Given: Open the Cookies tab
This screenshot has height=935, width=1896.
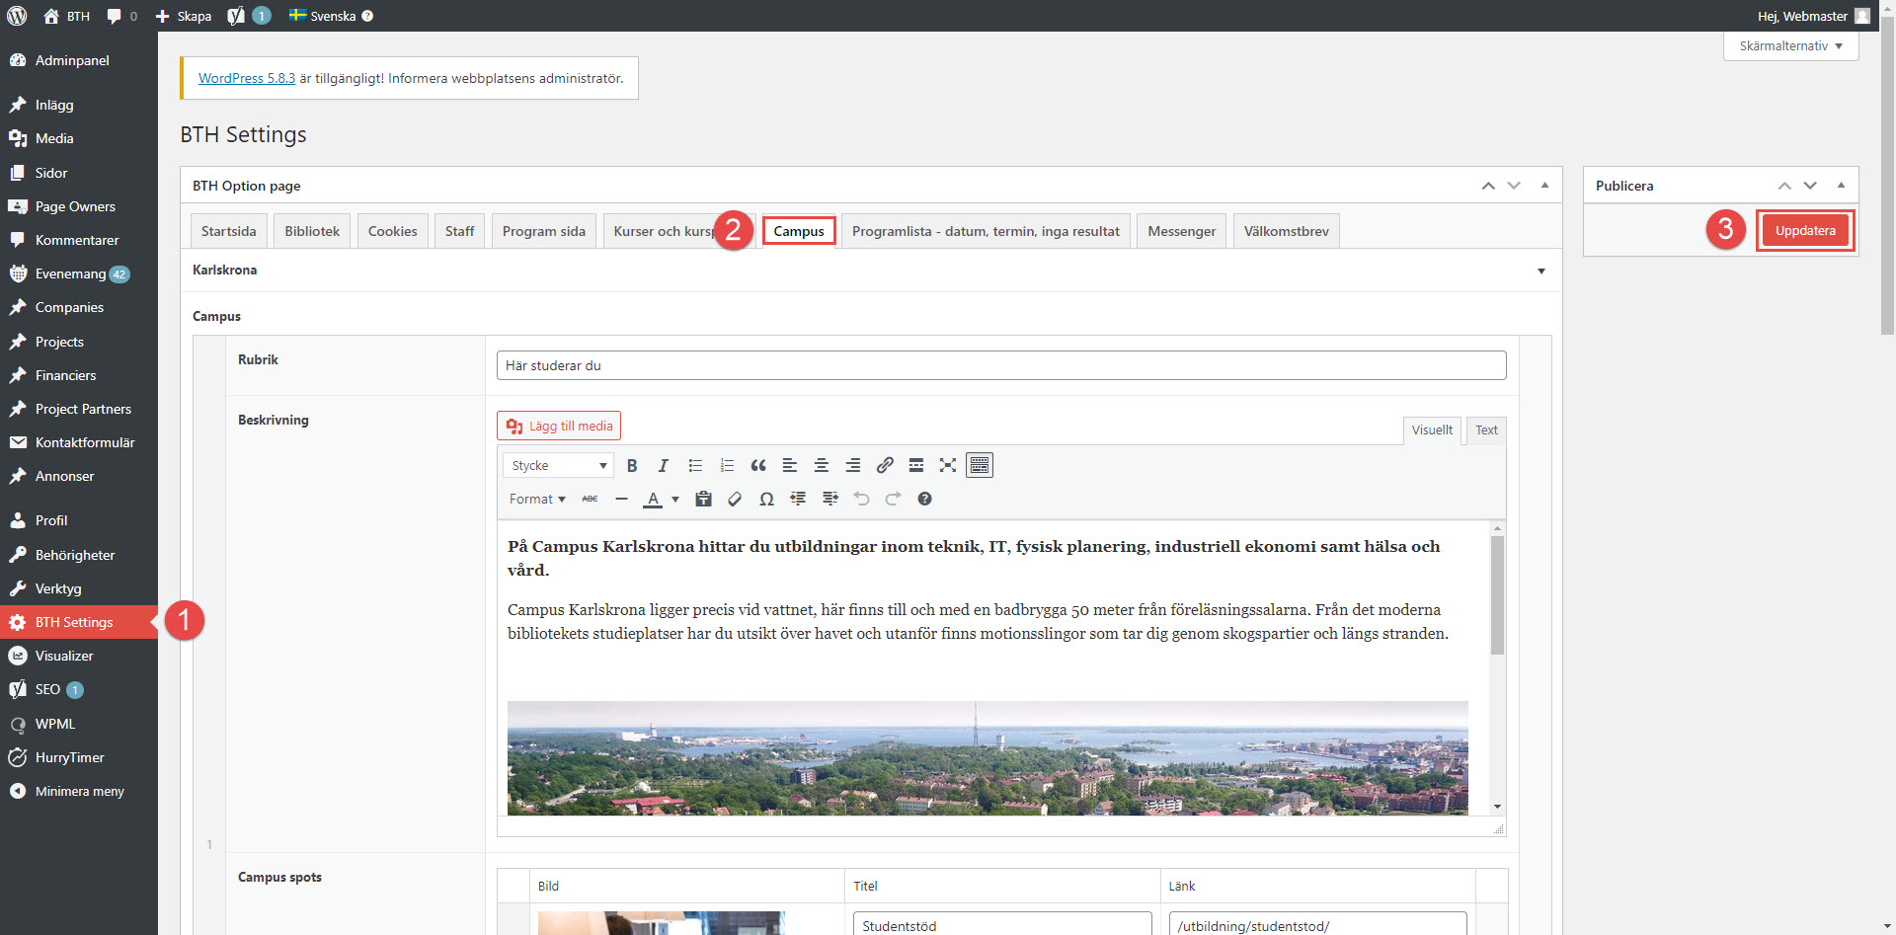Looking at the screenshot, I should point(392,231).
